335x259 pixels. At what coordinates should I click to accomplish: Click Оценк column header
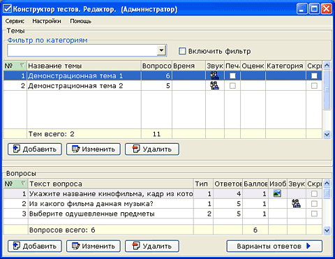tap(253, 66)
